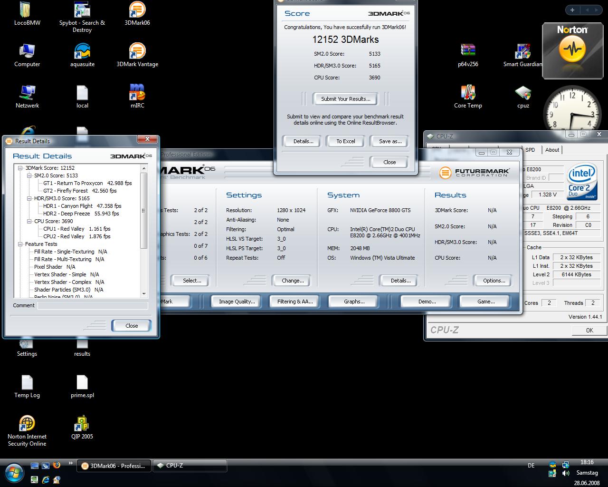
Task: Open the Netzwerk desktop icon
Action: click(x=27, y=97)
